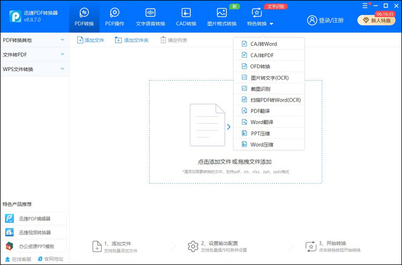
Task: Click step 2 设置输出配置 gear icon
Action: pos(193,246)
